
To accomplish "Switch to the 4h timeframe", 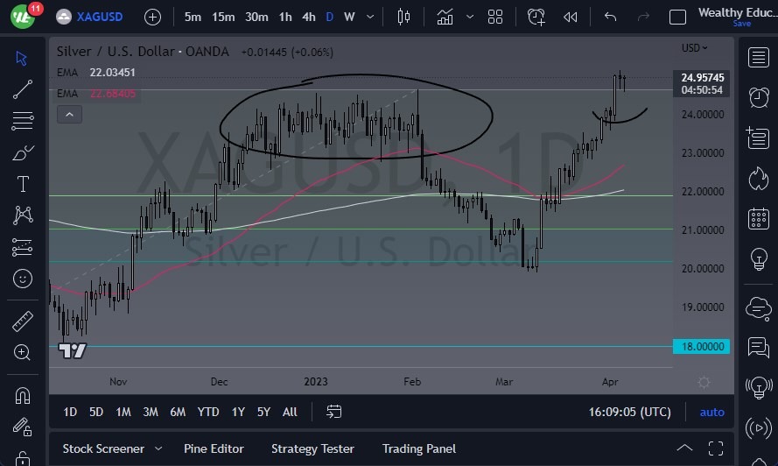I will (309, 17).
